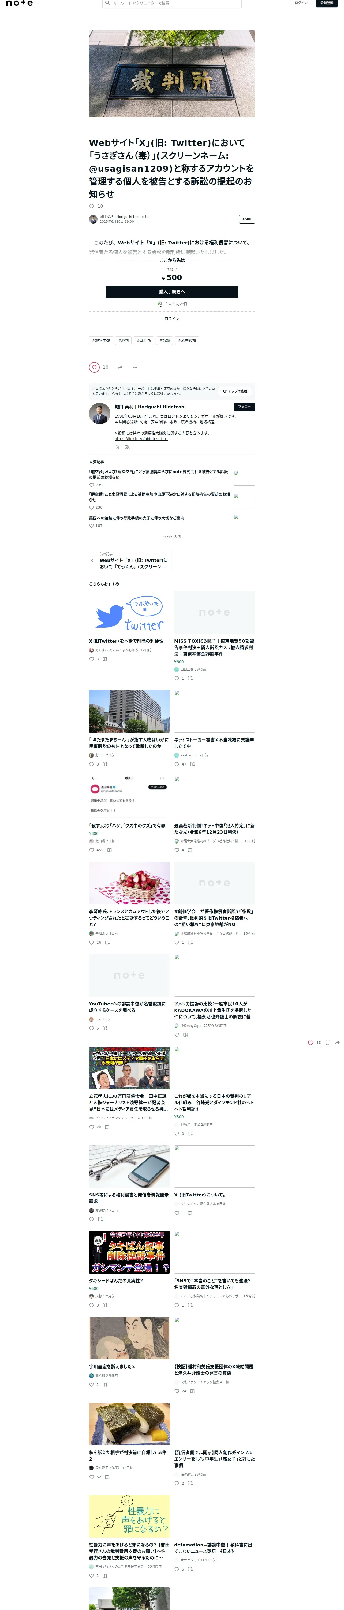The image size is (344, 1610).
Task: Open popular article with 239 likes
Action: pos(159,474)
